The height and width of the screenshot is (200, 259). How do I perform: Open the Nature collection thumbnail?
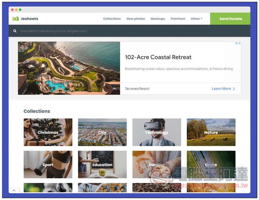[211, 132]
